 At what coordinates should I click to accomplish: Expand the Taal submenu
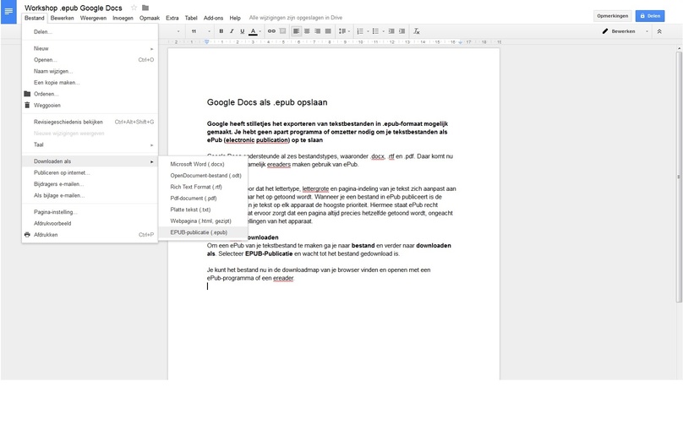[90, 144]
